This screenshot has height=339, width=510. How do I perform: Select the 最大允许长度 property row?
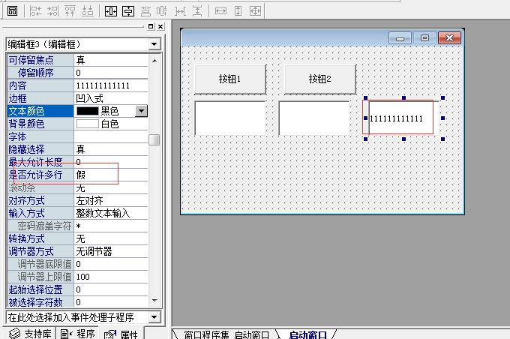pyautogui.click(x=77, y=162)
